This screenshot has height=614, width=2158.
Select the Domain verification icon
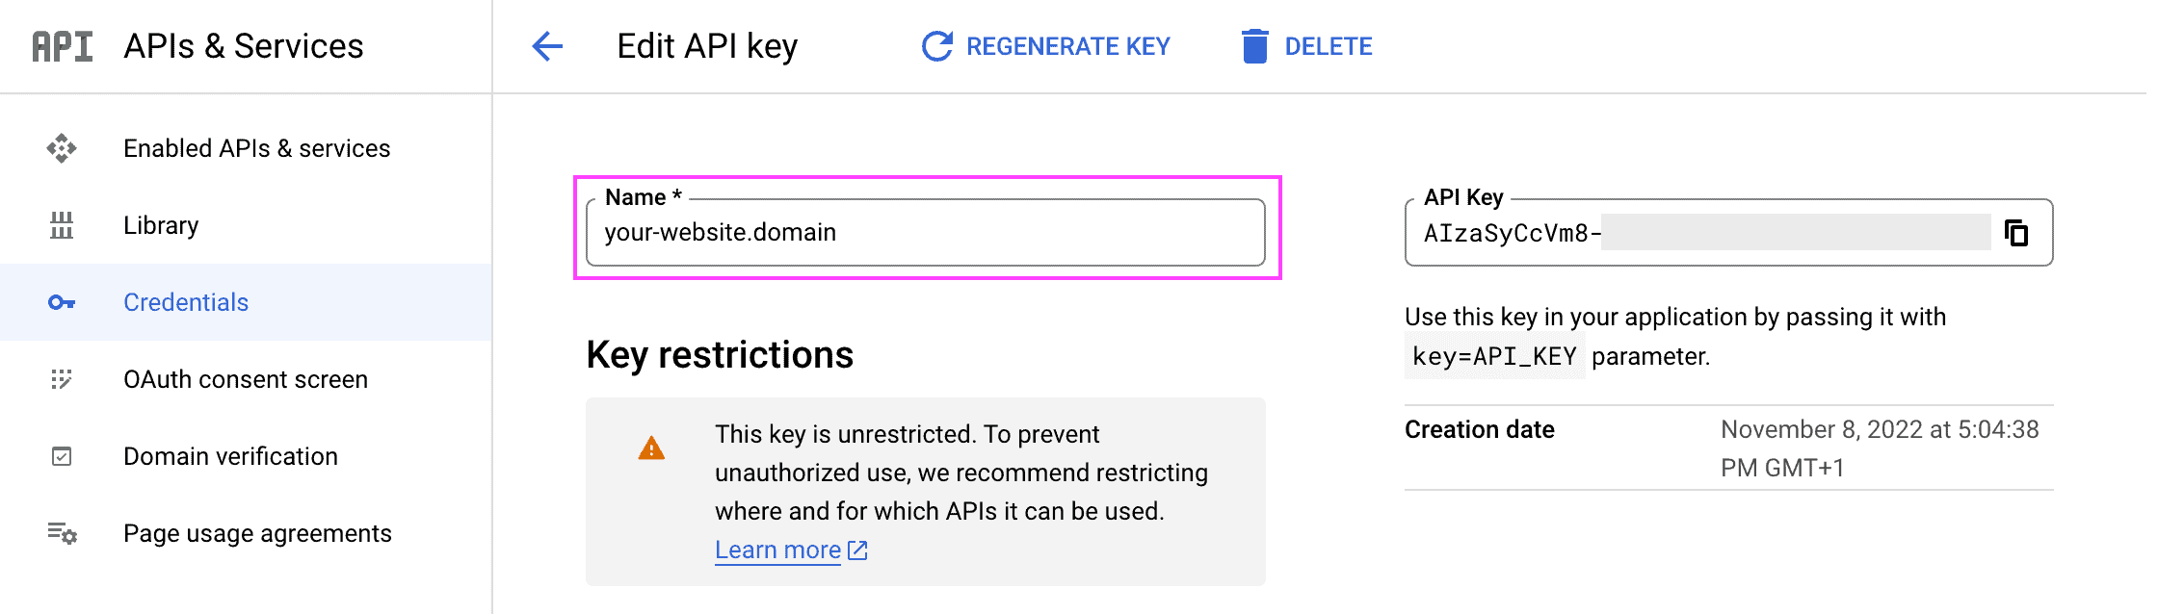pyautogui.click(x=61, y=456)
